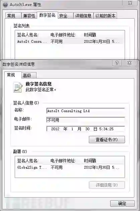Click the help question mark button

[x=117, y=63]
